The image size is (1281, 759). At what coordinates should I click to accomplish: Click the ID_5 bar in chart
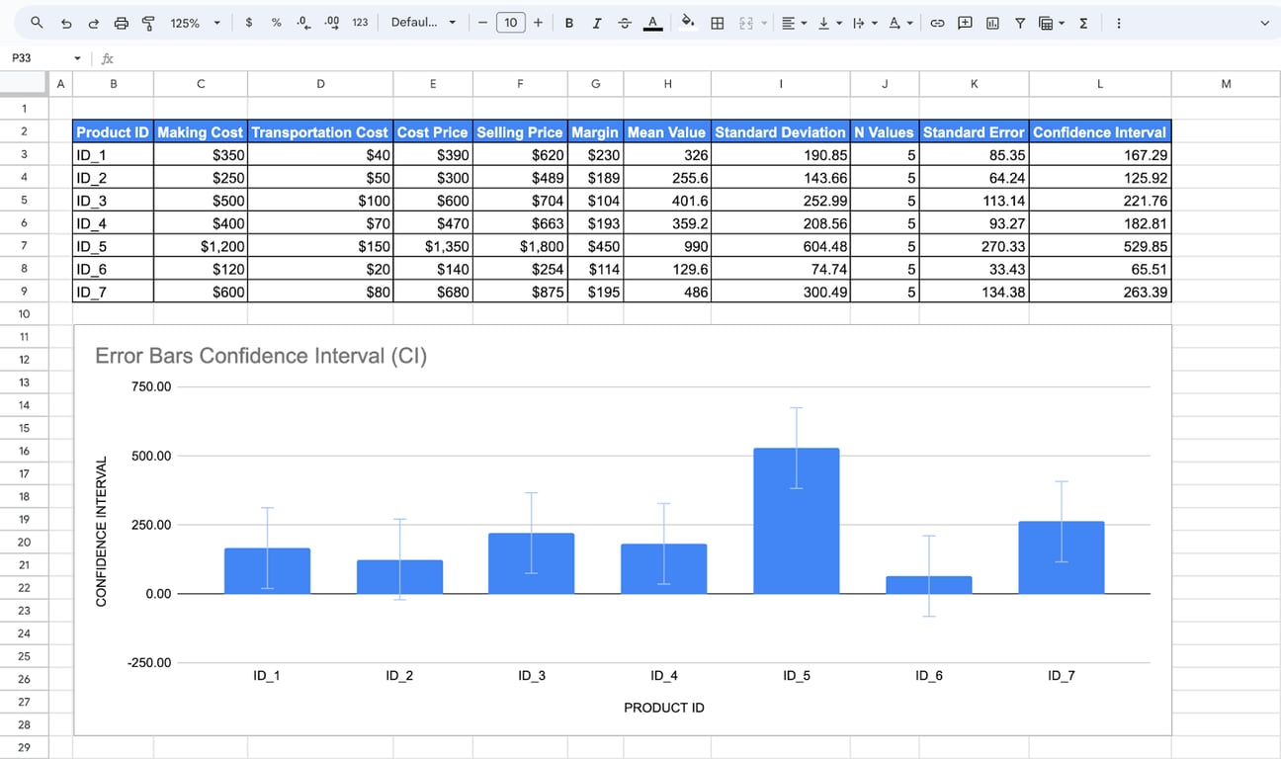pos(797,521)
